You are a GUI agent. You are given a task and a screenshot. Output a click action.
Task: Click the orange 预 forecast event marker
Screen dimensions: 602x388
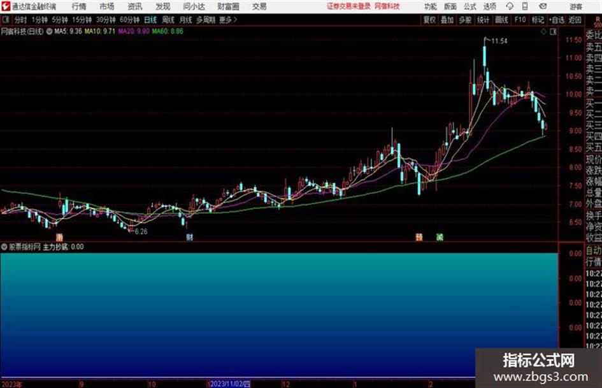tap(419, 237)
